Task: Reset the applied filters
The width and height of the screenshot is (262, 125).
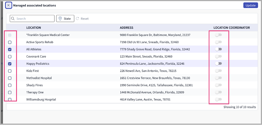Action: pos(82,19)
